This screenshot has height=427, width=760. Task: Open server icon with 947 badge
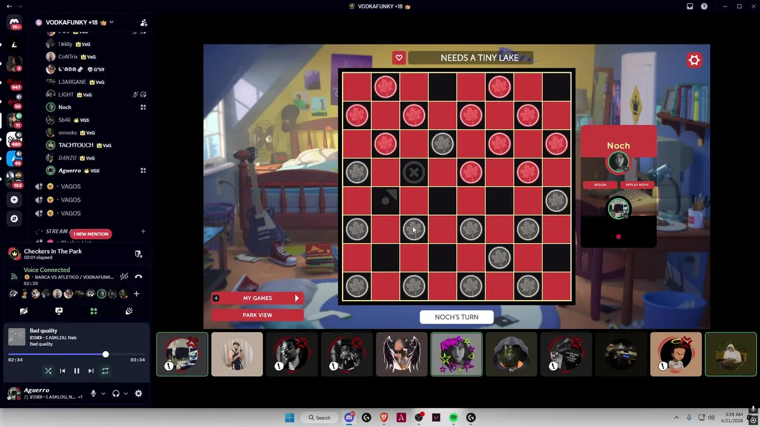[14, 82]
